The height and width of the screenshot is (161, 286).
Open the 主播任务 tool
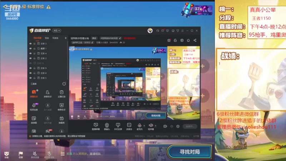click(61, 94)
